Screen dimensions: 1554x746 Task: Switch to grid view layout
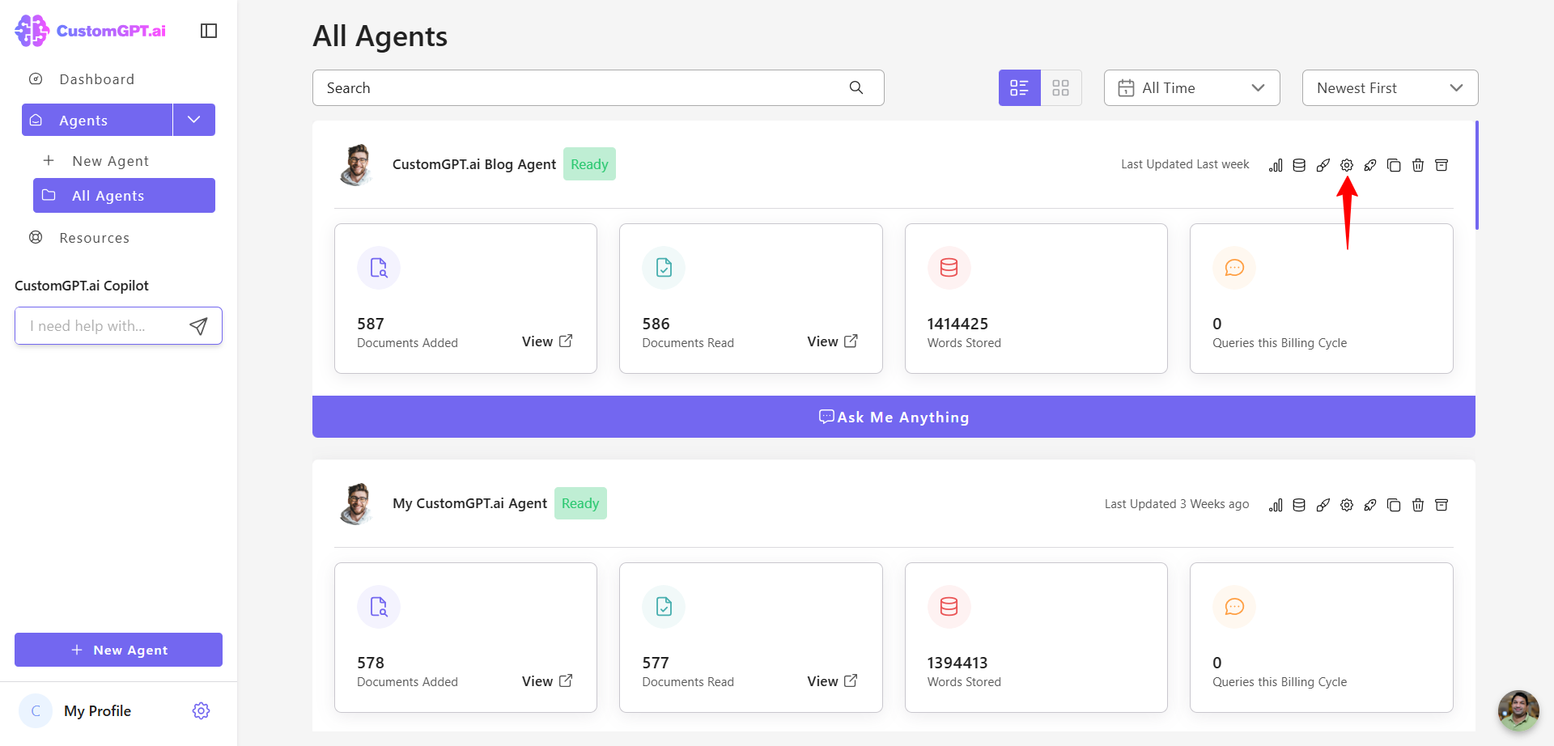click(1061, 87)
